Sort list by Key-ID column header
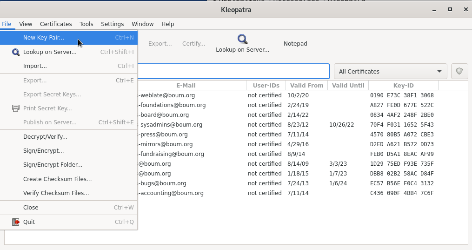 click(403, 85)
